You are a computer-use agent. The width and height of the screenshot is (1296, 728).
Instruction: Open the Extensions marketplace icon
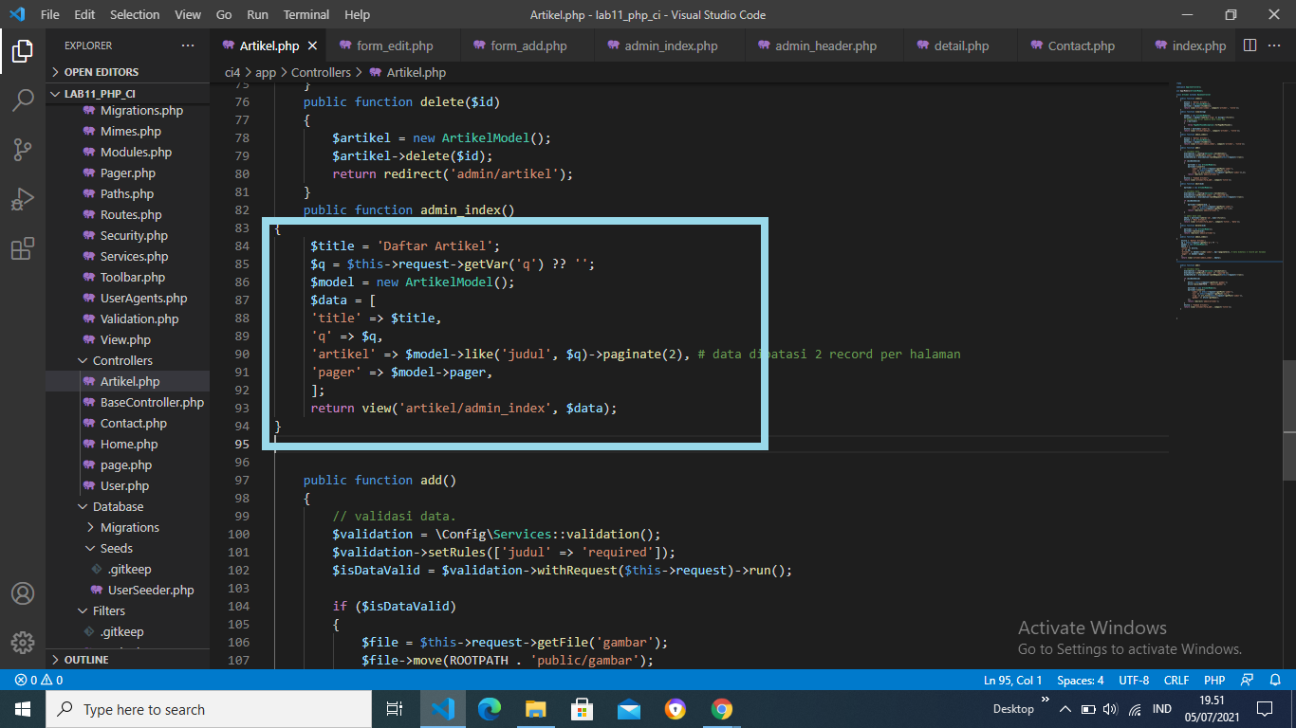[23, 248]
